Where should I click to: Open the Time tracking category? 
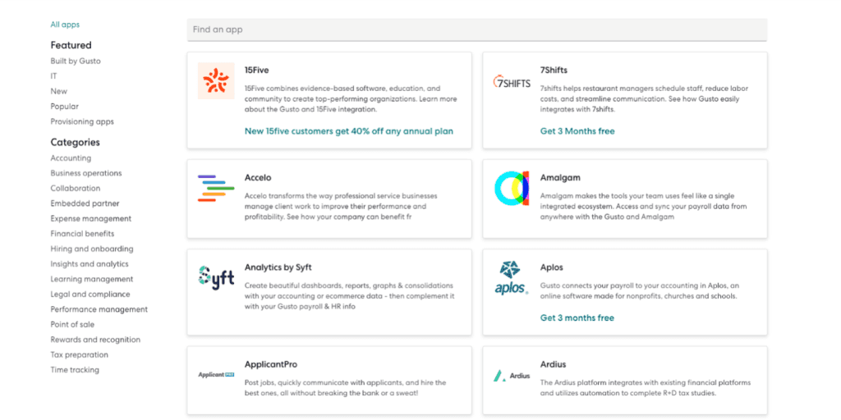click(x=75, y=370)
